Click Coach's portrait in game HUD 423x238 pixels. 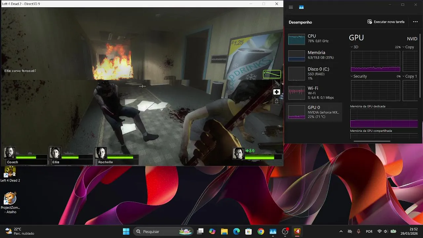[10, 153]
